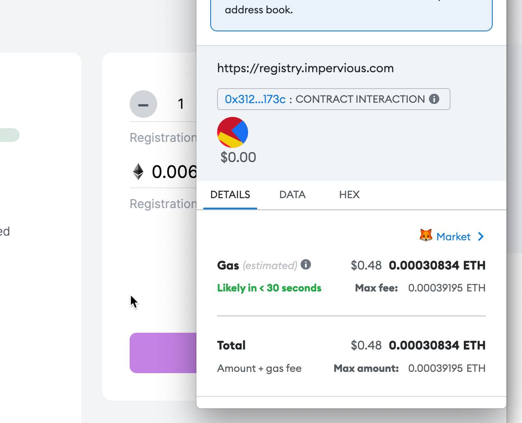Click the $0.00 amount under the avatar
Image resolution: width=522 pixels, height=423 pixels.
coord(238,157)
